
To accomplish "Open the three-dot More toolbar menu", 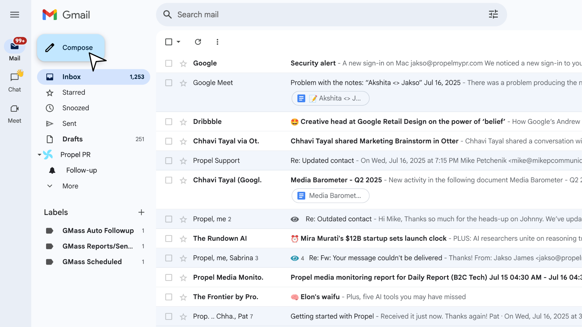I will [217, 42].
